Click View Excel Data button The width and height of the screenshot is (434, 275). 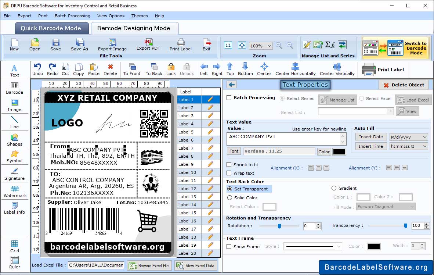coord(196,265)
